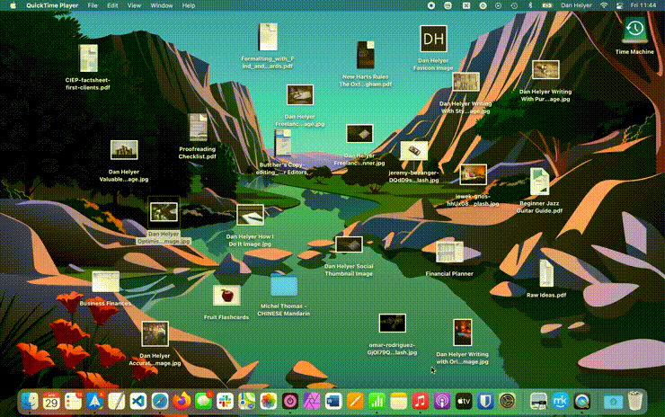Open Reminders from the Dock
Viewport: 665px width, 417px height.
click(x=73, y=401)
